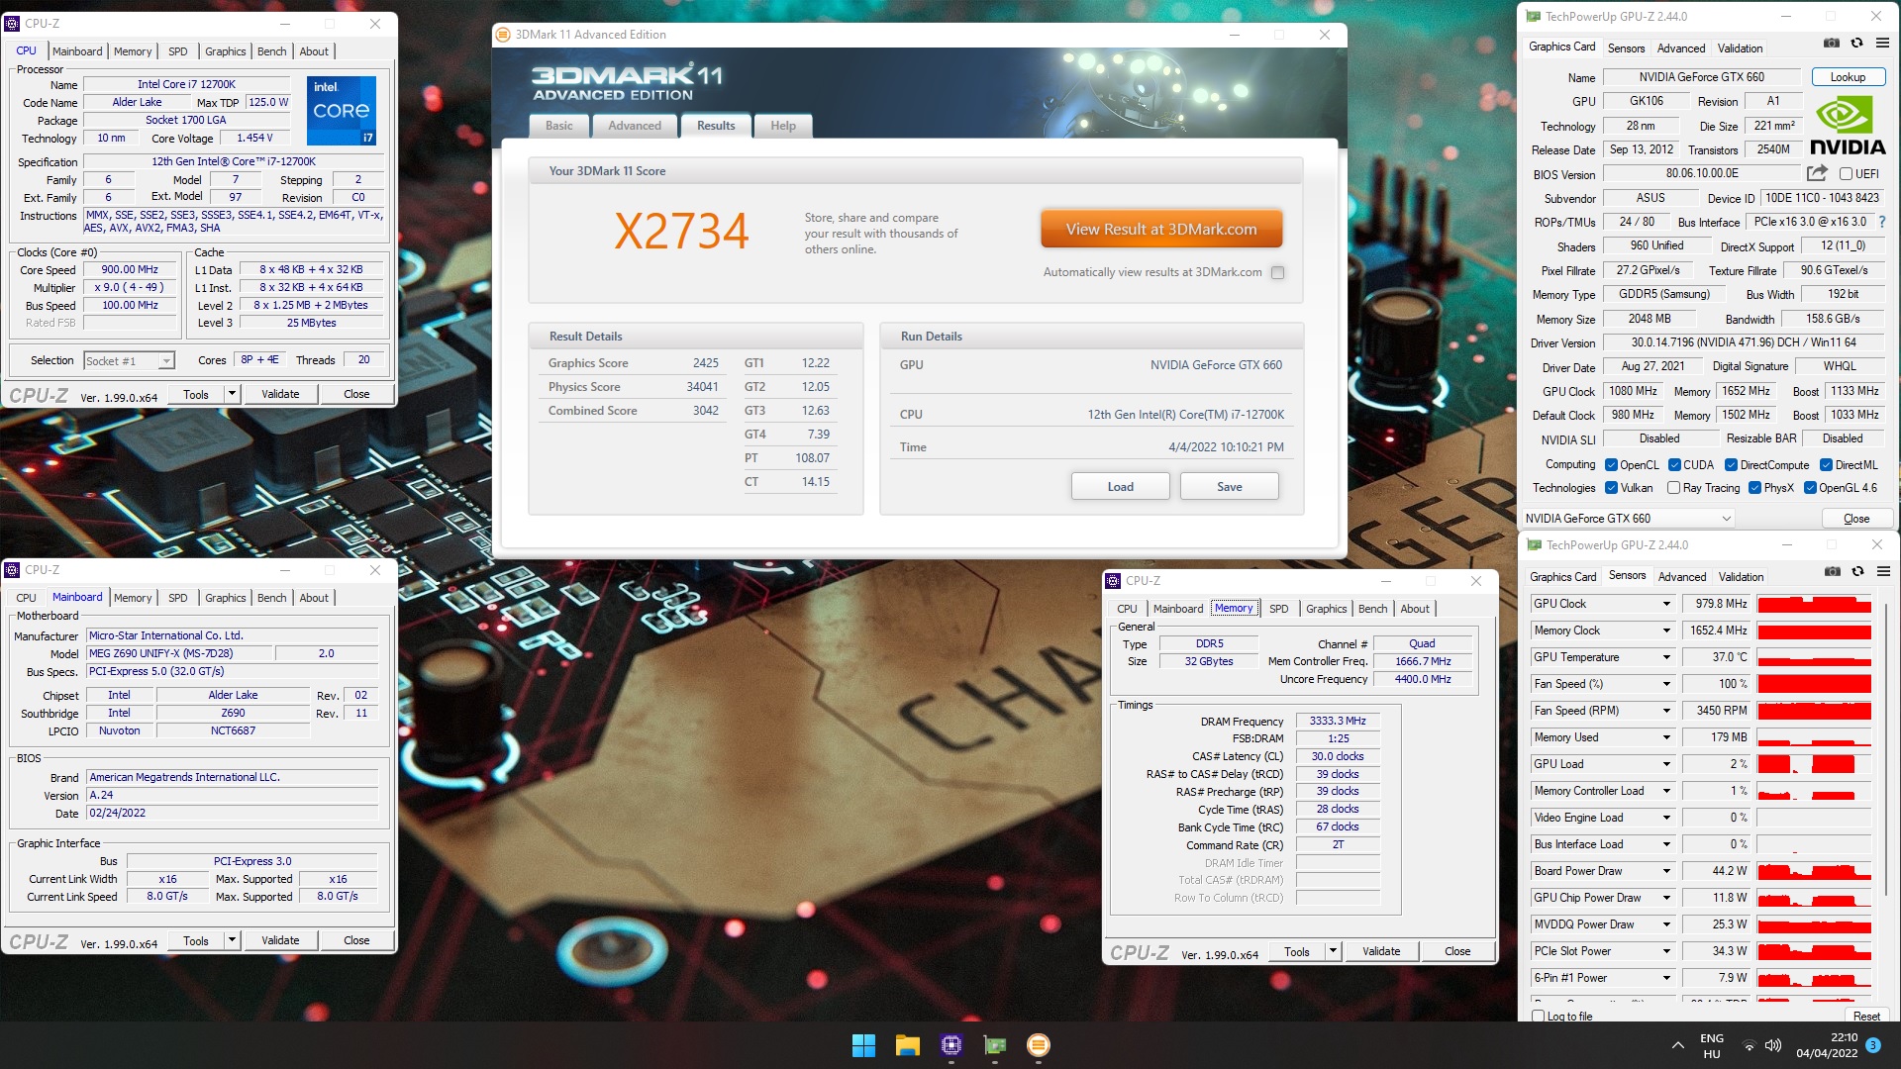This screenshot has height=1069, width=1901.
Task: Toggle the Vulkan checkbox
Action: (1611, 488)
